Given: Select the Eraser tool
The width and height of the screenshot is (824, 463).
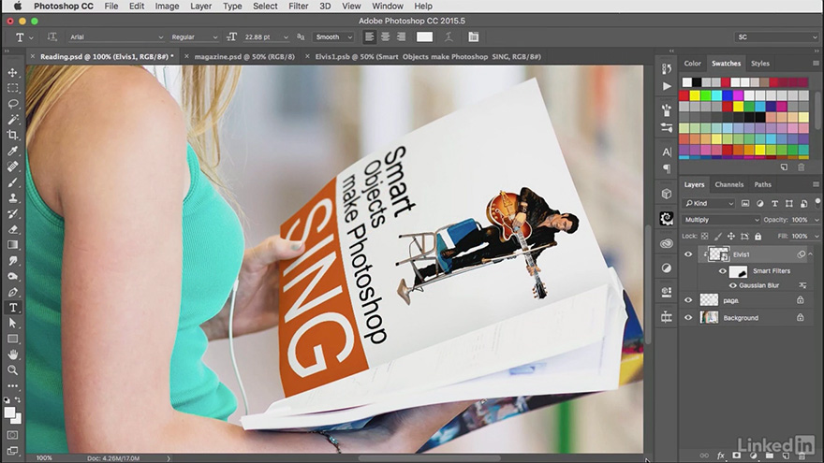Looking at the screenshot, I should click(12, 229).
